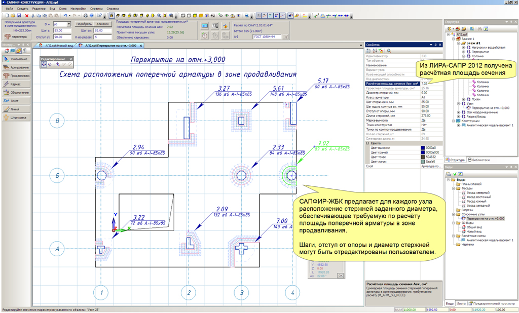Open the rebar diameter D dropdown
Viewport: 519px width, 313px height.
tap(69, 24)
